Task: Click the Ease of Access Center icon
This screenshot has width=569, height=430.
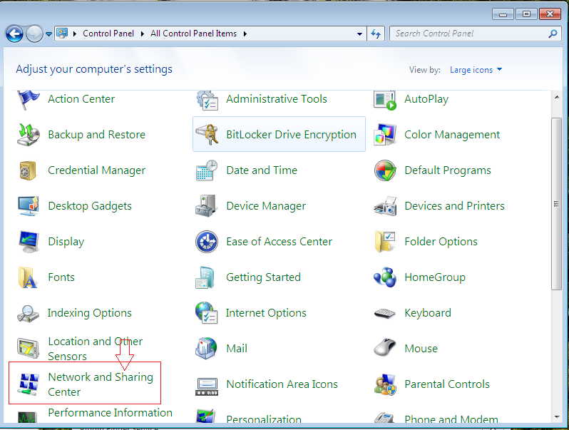Action: 207,241
